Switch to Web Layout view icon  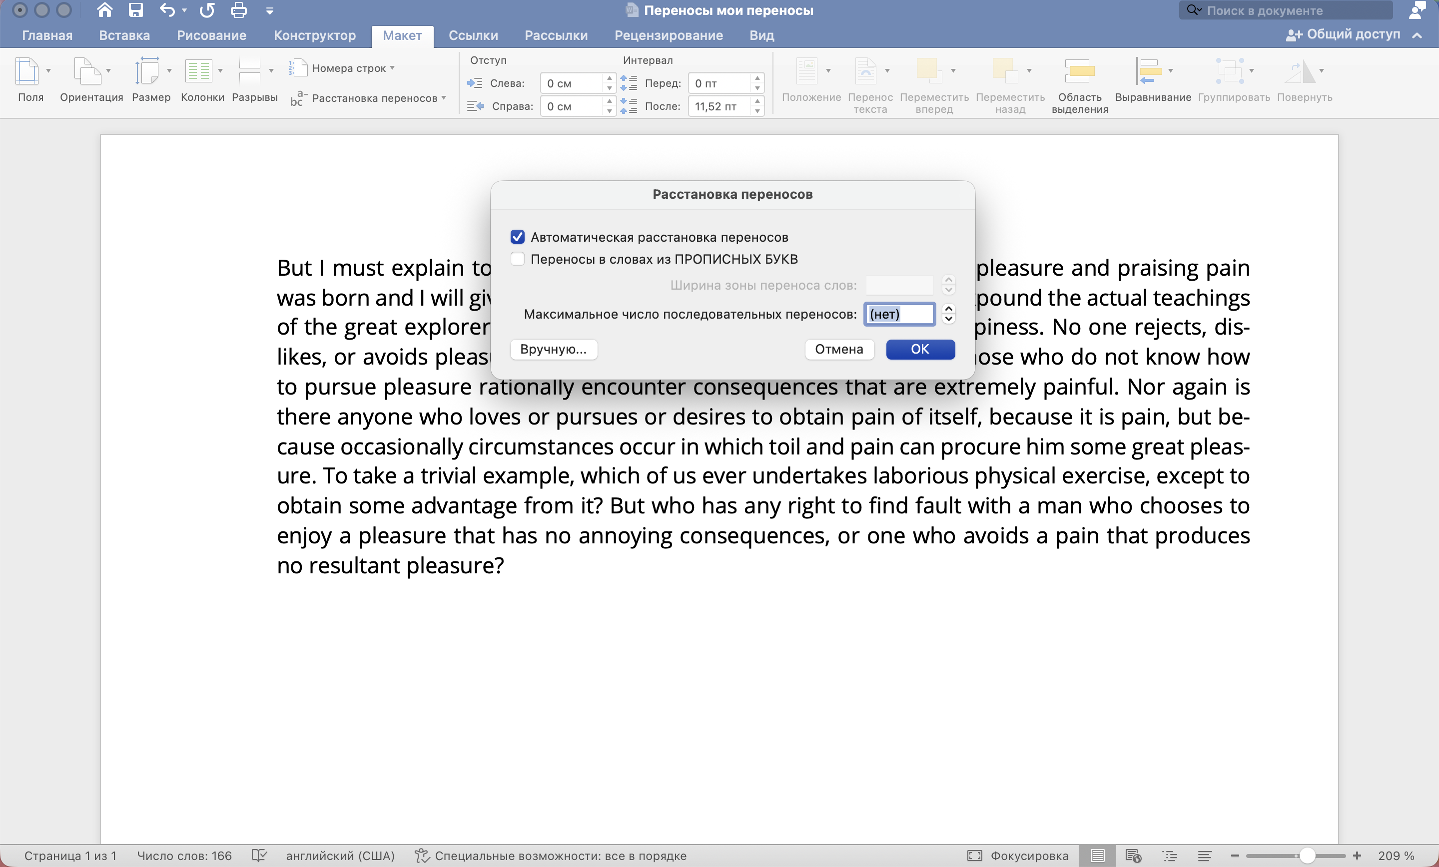click(1133, 856)
